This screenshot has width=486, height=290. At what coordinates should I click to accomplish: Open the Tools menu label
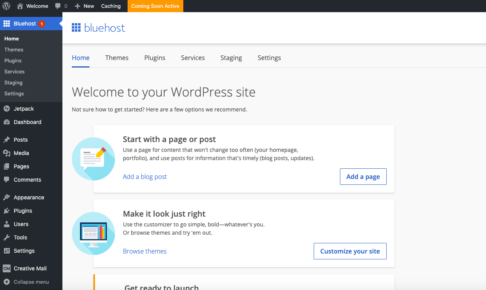point(20,237)
